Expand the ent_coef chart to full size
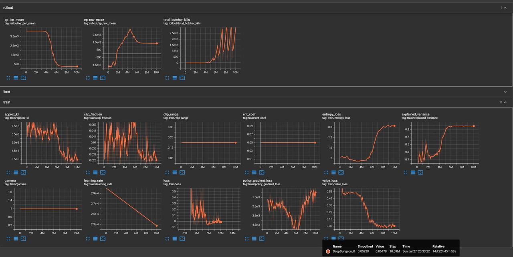 coord(246,172)
